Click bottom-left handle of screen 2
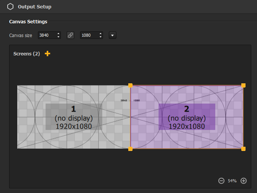Image resolution: width=257 pixels, height=193 pixels. (131, 149)
